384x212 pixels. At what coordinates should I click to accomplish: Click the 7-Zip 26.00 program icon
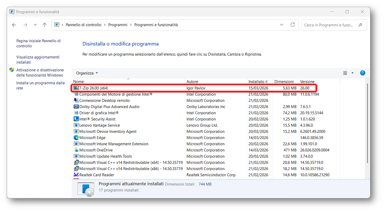[x=76, y=88]
